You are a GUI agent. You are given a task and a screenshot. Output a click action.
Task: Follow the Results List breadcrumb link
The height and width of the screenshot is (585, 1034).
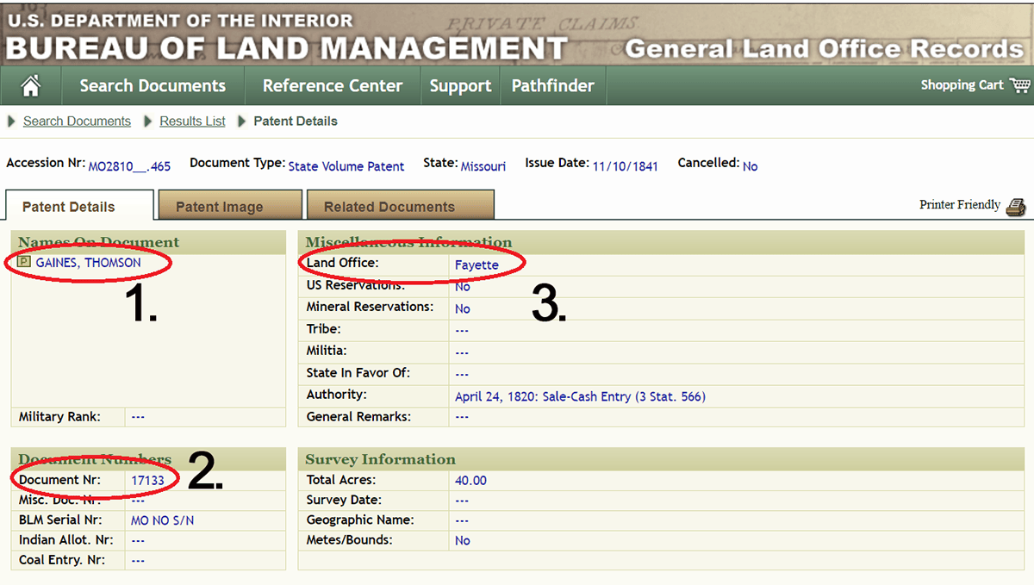pos(192,121)
